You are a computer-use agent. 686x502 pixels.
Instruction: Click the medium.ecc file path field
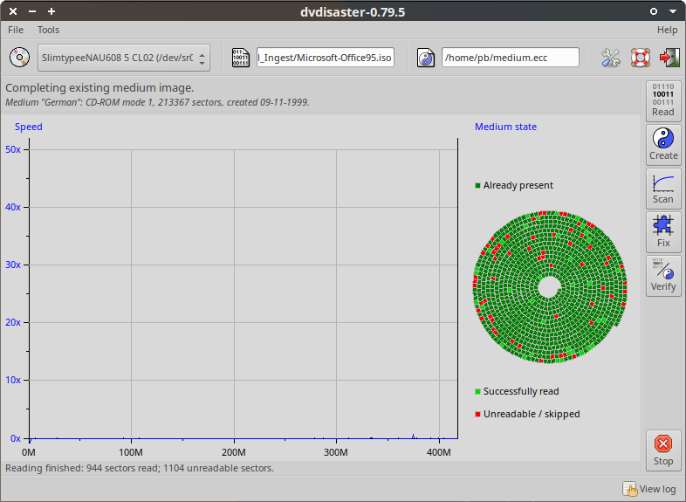510,58
